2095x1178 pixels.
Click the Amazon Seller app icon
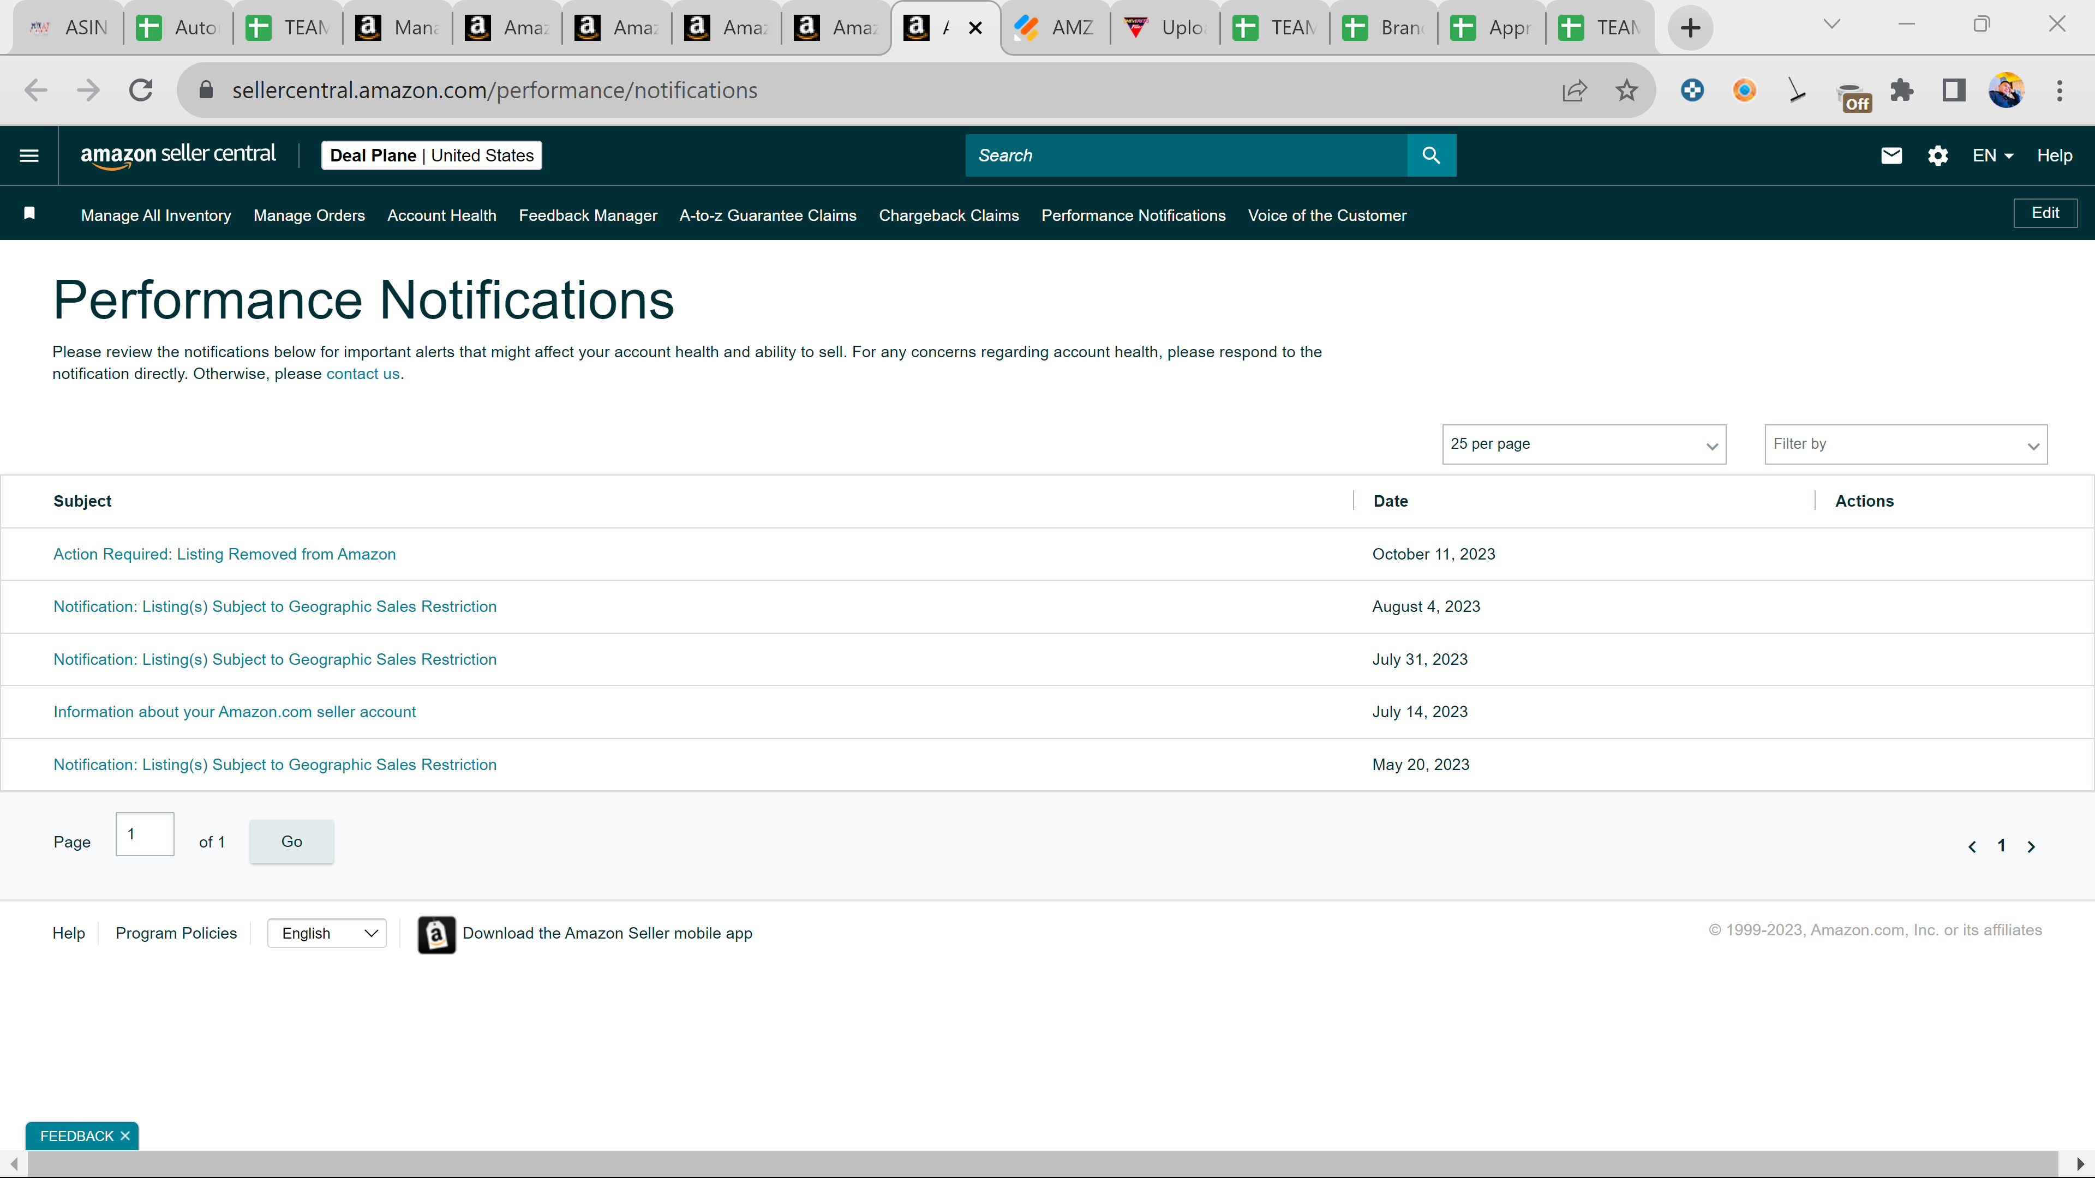(x=436, y=934)
